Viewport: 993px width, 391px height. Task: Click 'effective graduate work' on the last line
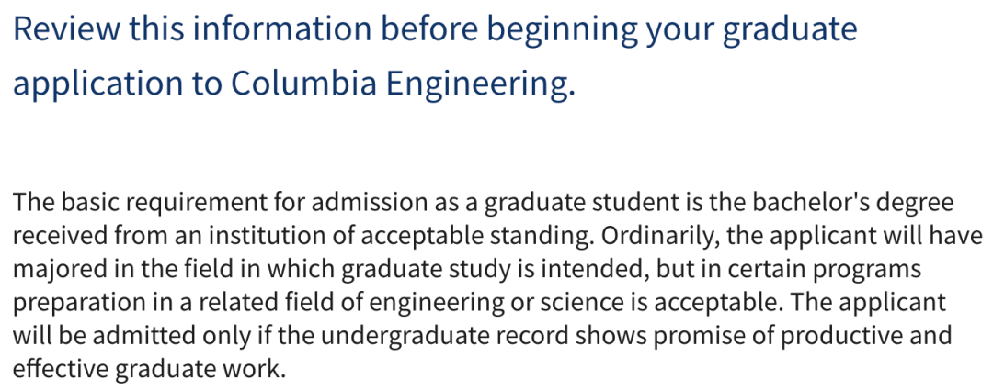(x=149, y=368)
